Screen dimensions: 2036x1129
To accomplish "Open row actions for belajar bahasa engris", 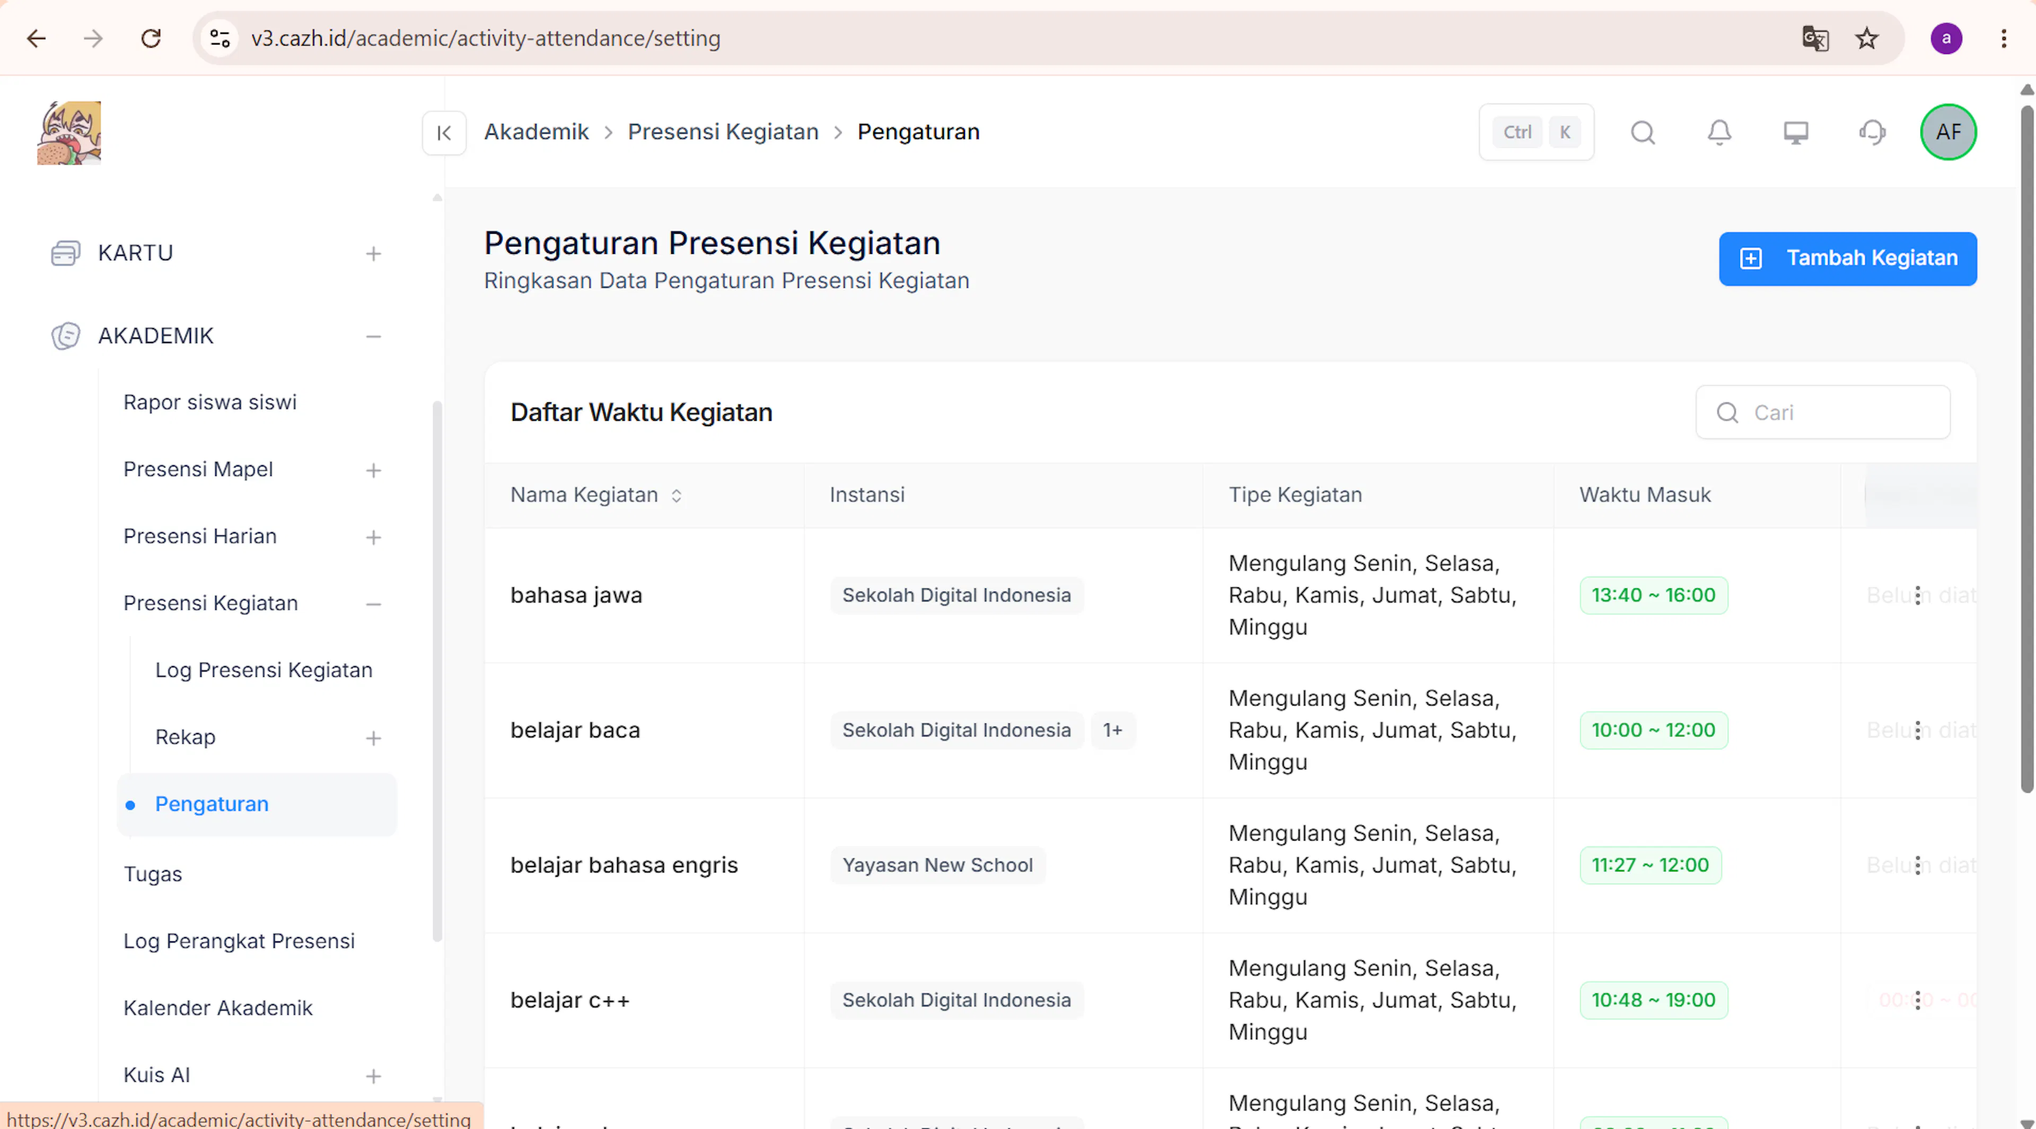I will point(1917,865).
